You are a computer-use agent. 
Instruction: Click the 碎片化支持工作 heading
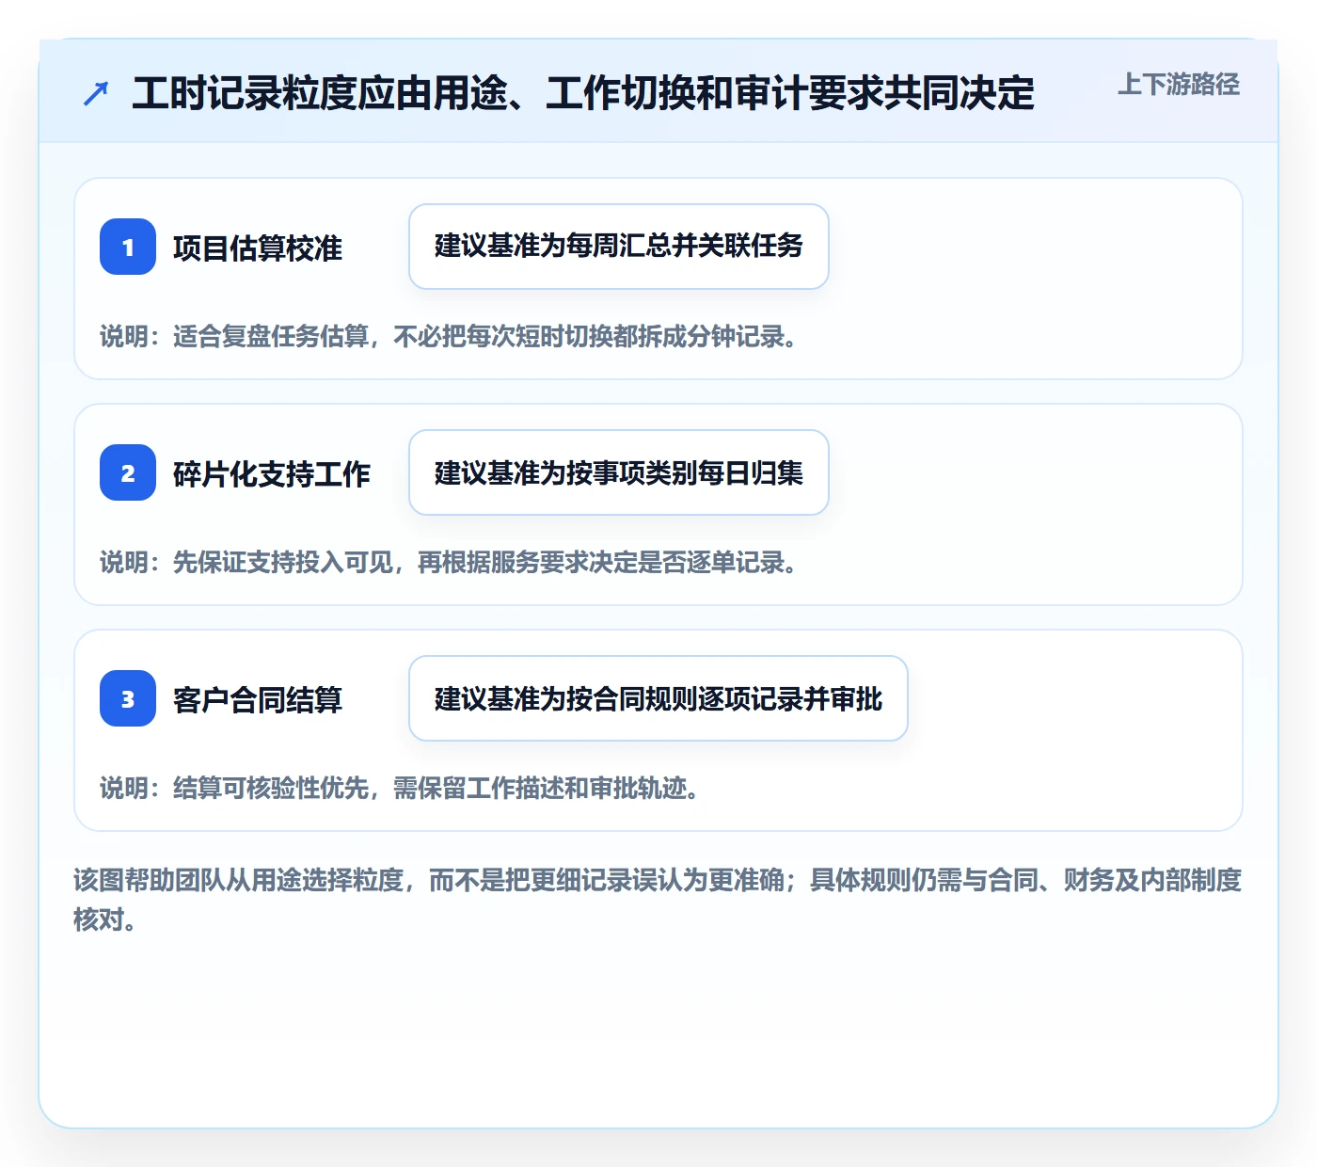click(272, 473)
